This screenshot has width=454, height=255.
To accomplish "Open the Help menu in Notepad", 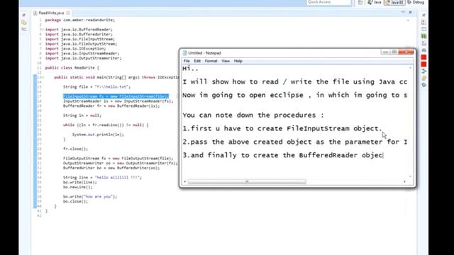I will click(238, 61).
